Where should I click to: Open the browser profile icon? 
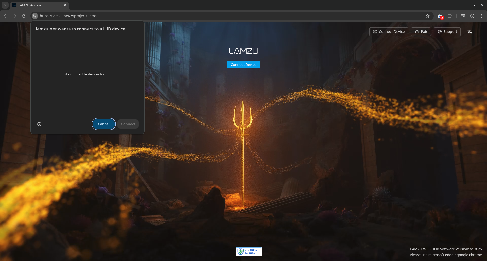click(472, 16)
